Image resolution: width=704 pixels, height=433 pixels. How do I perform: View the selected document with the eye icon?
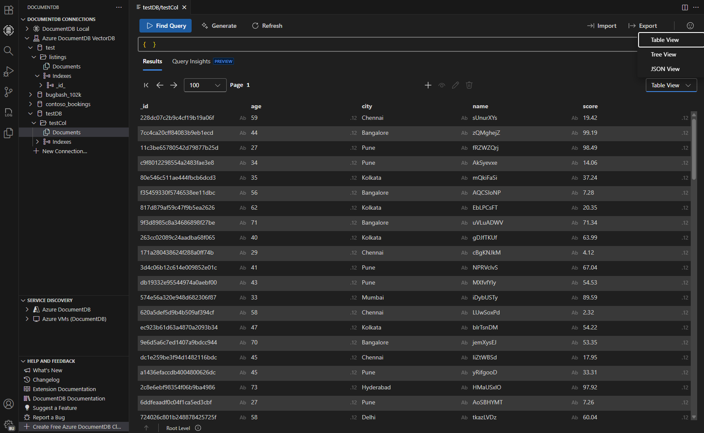[x=442, y=85]
